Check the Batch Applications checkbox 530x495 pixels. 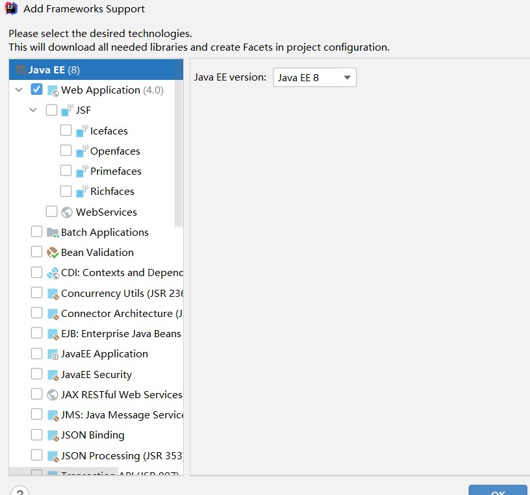click(x=36, y=232)
